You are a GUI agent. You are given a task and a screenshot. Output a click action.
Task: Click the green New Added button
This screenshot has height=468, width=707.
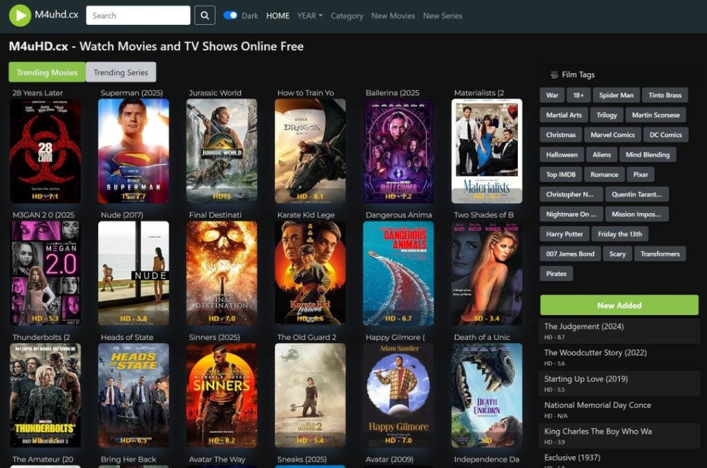click(x=619, y=305)
